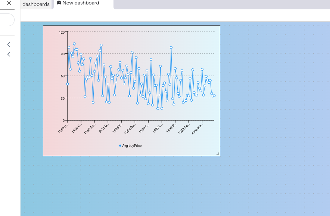Screen dimensions: 330x216
Task: Click the lower left-pointing chevron in the sidebar
Action: (8, 54)
